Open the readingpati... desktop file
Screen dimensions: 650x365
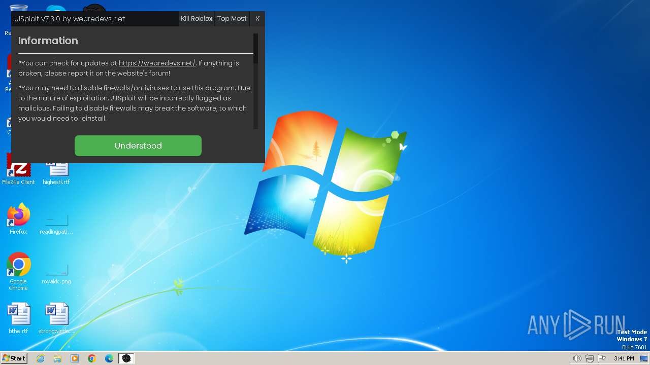coord(56,223)
